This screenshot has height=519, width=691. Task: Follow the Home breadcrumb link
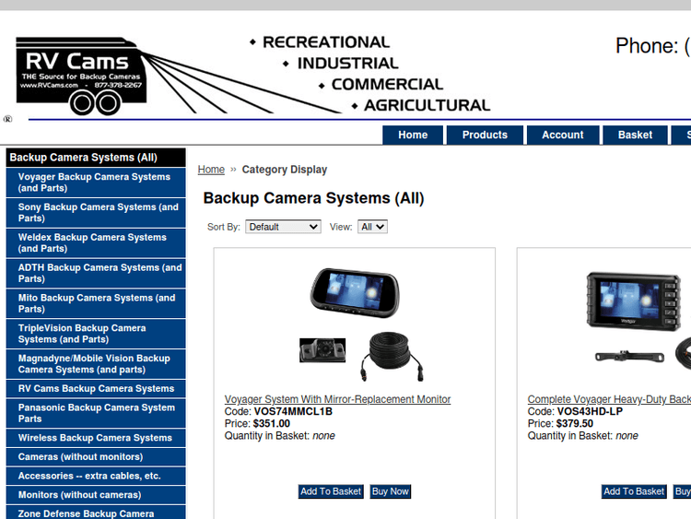click(211, 170)
